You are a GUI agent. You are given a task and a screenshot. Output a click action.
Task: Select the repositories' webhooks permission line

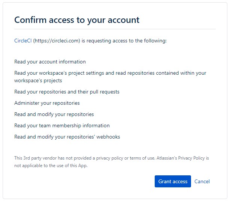(x=67, y=137)
